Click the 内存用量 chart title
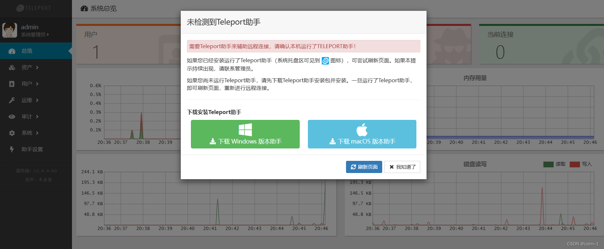The width and height of the screenshot is (604, 249). coord(475,78)
